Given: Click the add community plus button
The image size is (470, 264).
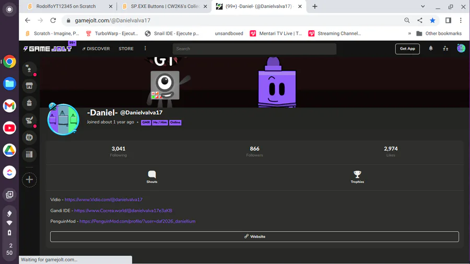Looking at the screenshot, I should pyautogui.click(x=29, y=179).
